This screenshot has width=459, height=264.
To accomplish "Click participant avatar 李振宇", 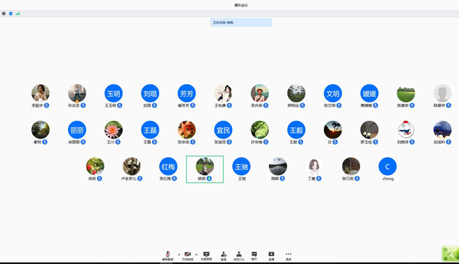I will pyautogui.click(x=41, y=93).
